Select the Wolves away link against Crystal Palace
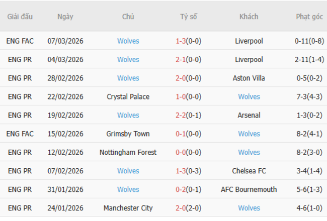 pyautogui.click(x=249, y=97)
